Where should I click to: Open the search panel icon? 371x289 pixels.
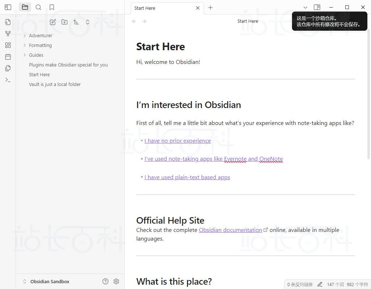tap(38, 7)
